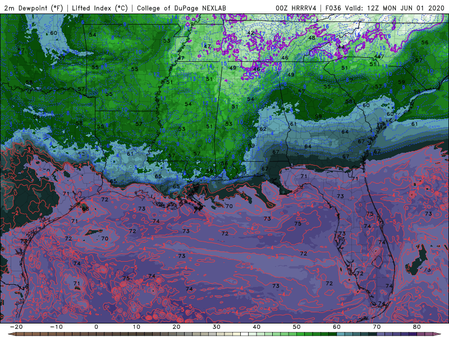Click the 30 label on the color scale
The height and width of the screenshot is (337, 449).
tap(217, 327)
